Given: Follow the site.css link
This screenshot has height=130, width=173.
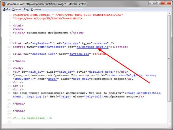Looking at the screenshot, I should coord(71,43).
